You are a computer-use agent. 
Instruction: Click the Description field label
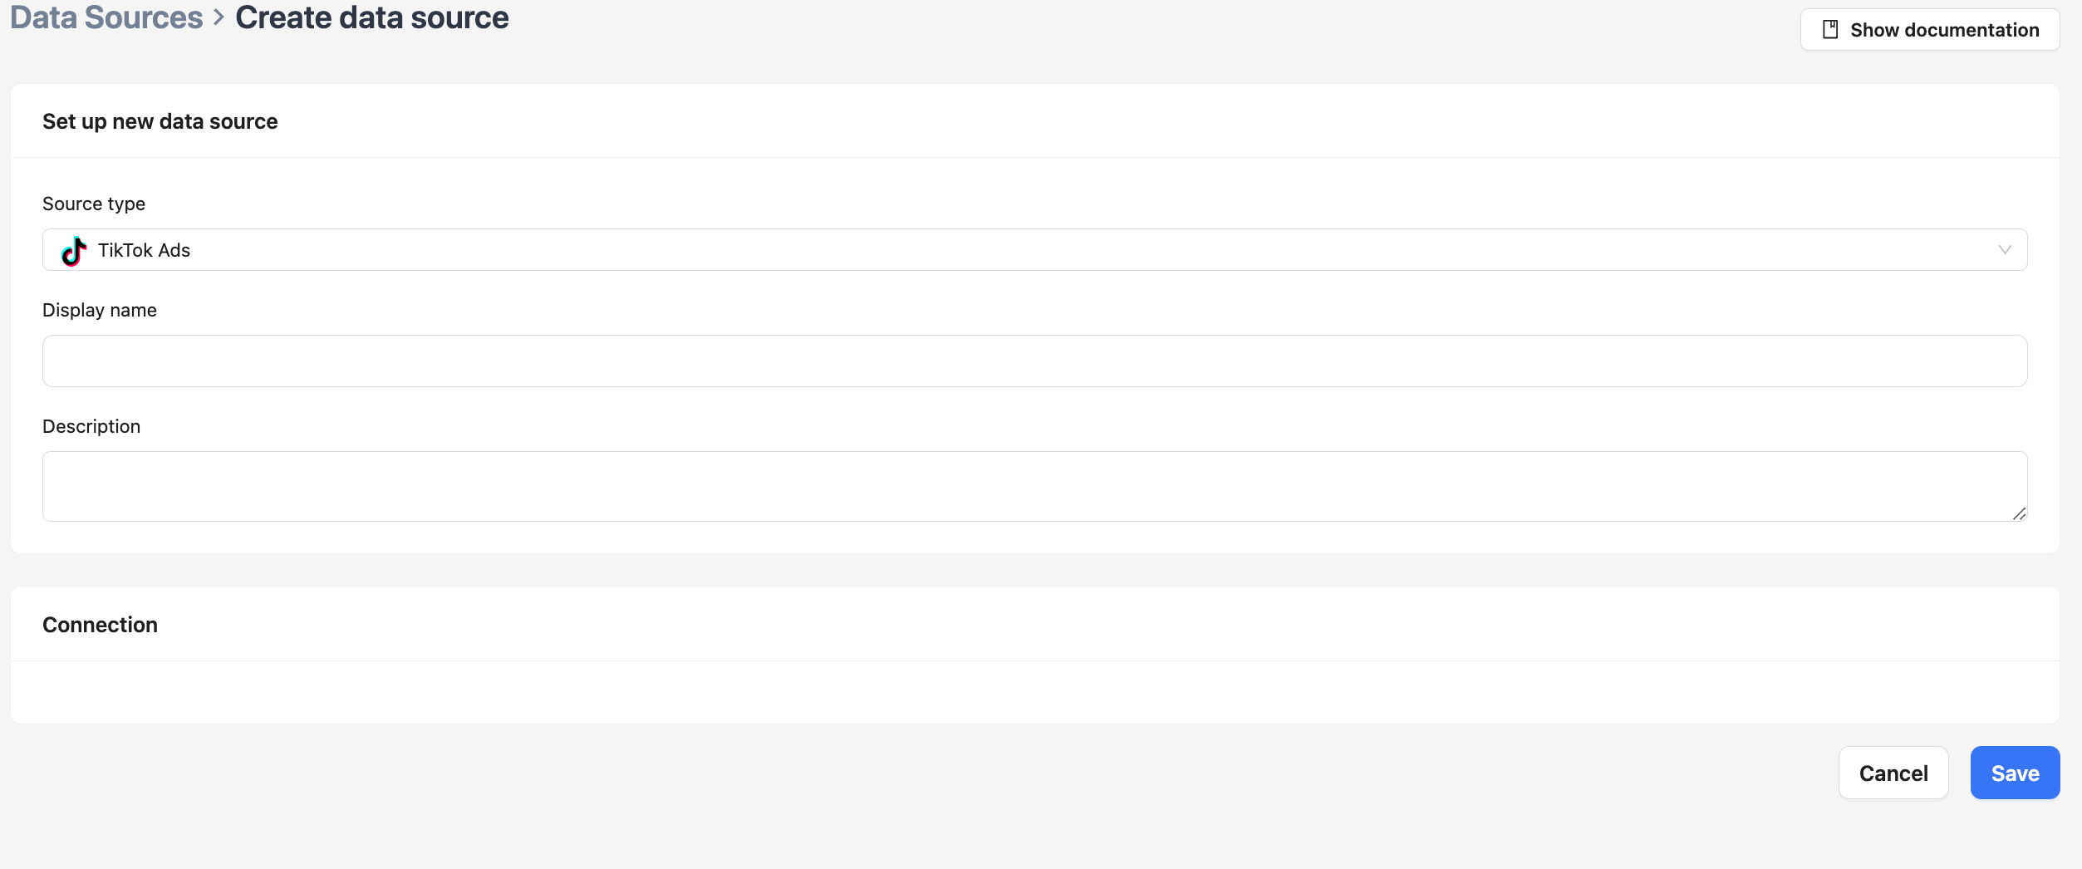click(91, 426)
